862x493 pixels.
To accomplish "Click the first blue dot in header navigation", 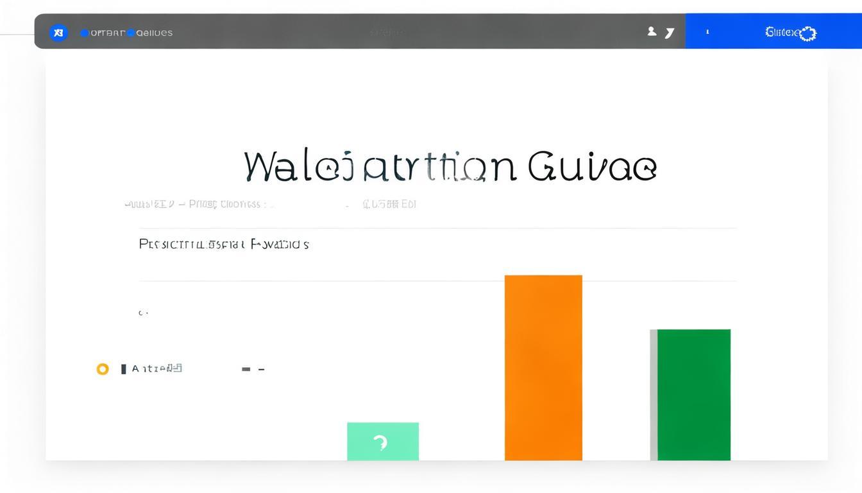I will (85, 33).
